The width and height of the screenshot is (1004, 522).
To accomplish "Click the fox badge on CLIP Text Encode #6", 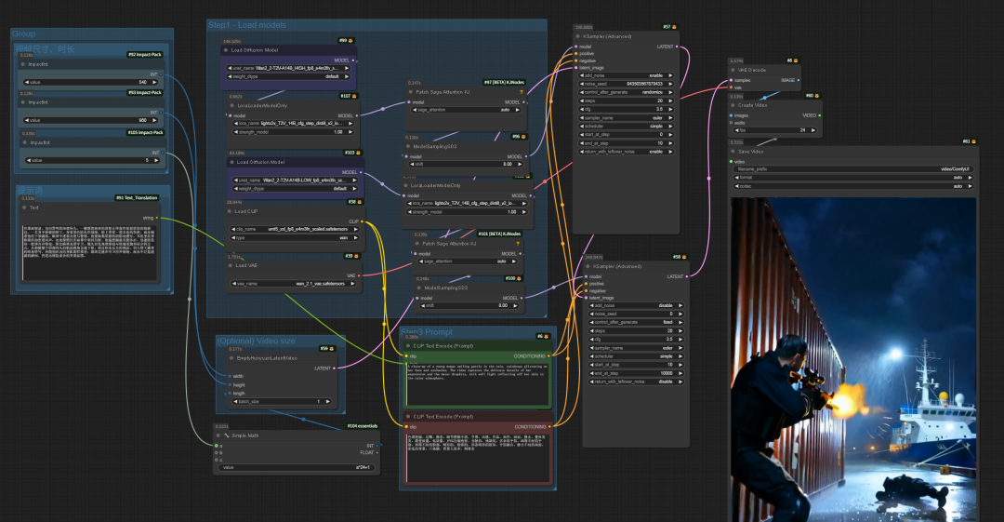I will 546,336.
